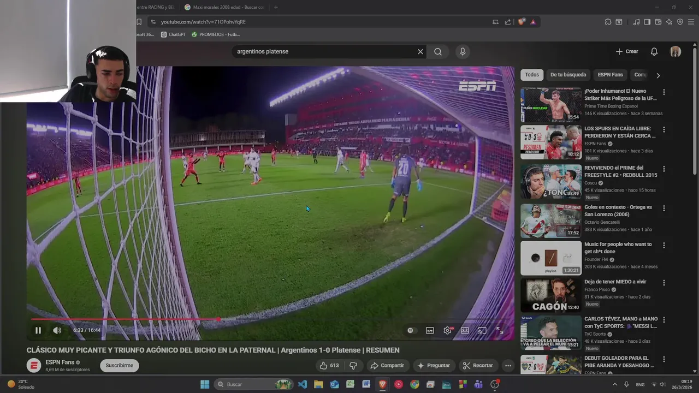Click the search magnifier button
Viewport: 699px width, 393px height.
(x=438, y=51)
